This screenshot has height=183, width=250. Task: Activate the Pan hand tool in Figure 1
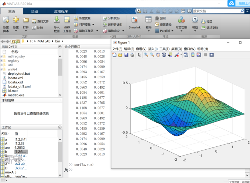pos(158,55)
